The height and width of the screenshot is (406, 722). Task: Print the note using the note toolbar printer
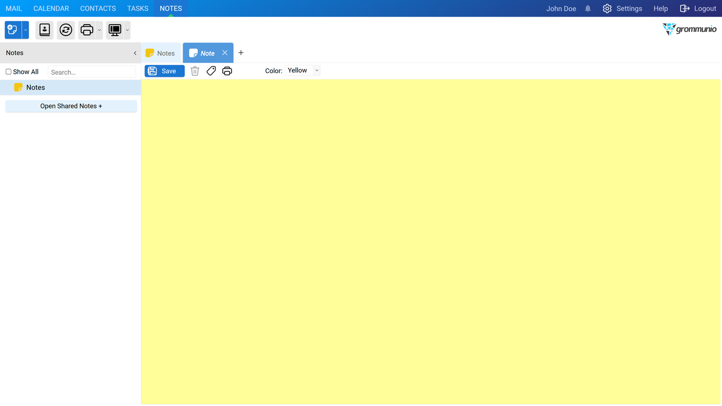pos(227,71)
